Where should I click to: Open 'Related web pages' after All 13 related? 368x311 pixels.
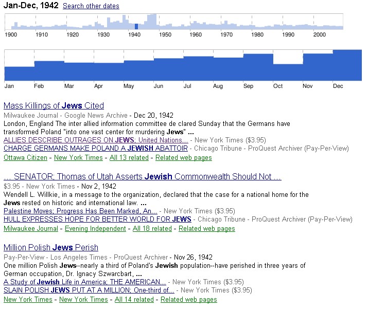(184, 157)
